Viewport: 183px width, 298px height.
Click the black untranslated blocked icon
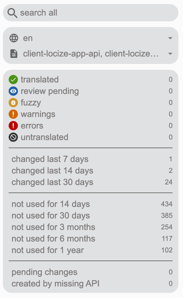[13, 137]
